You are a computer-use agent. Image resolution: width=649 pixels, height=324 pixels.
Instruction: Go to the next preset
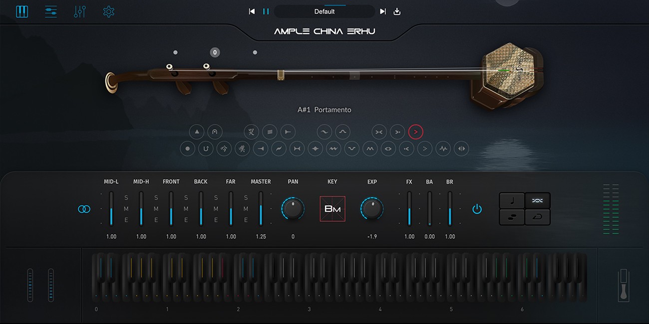tap(383, 11)
